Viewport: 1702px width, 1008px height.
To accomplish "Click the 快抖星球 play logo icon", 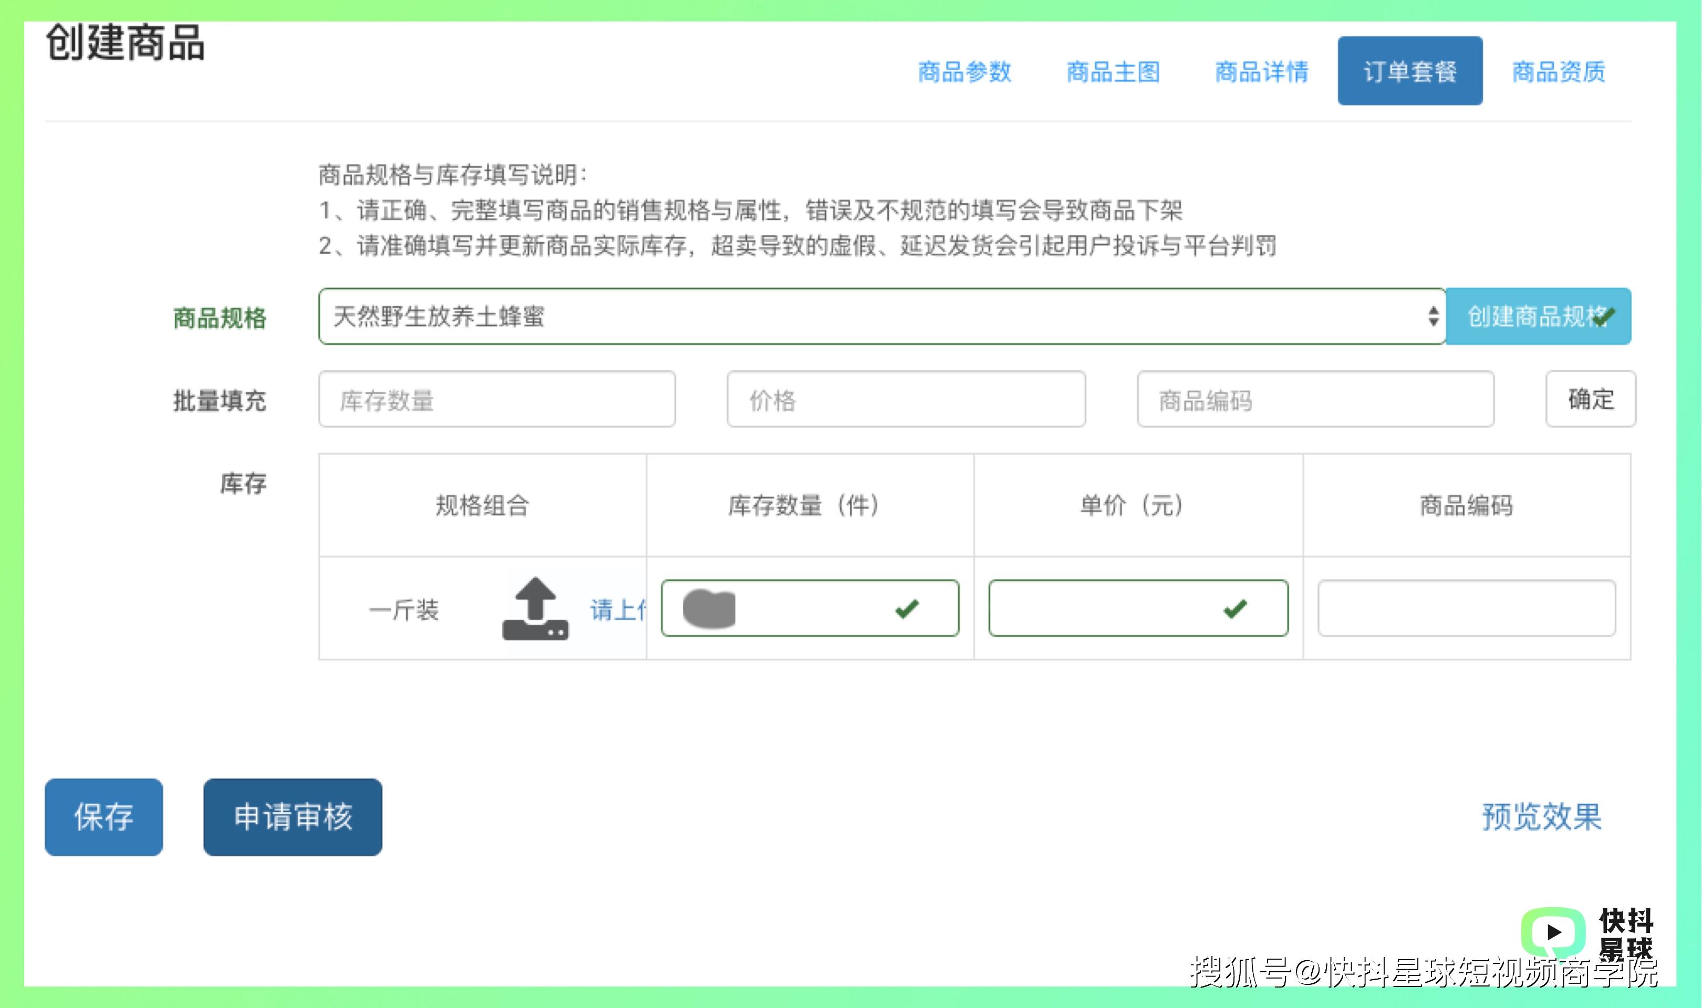I will (1553, 932).
